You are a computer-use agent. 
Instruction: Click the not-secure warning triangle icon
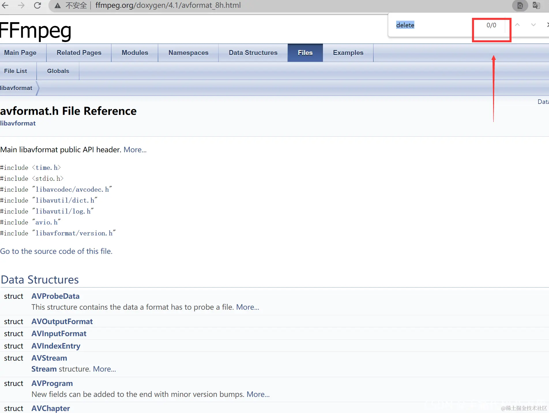pyautogui.click(x=58, y=5)
